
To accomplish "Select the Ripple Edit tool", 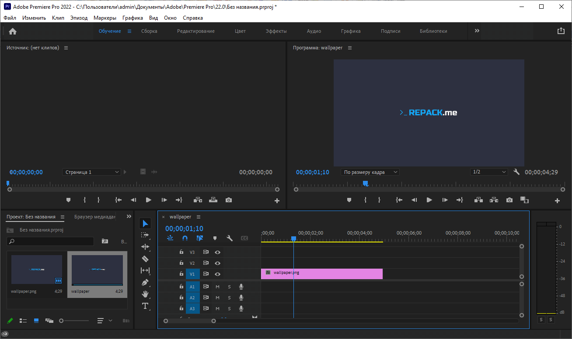I will [145, 247].
